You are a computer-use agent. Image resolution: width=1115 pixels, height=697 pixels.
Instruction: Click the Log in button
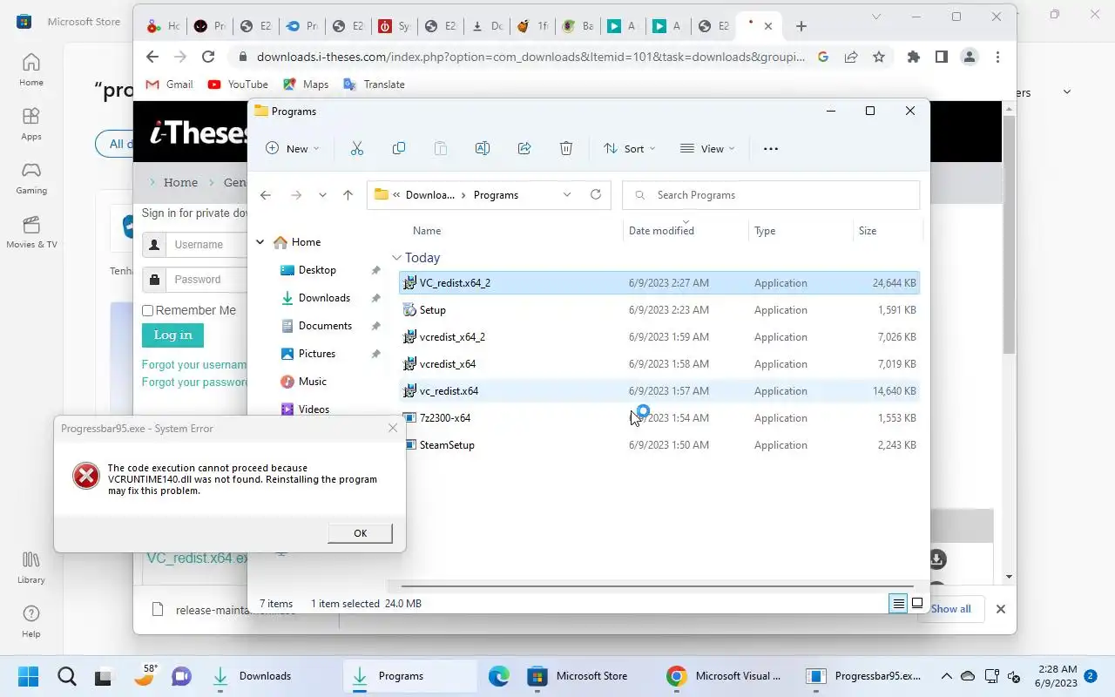click(172, 335)
